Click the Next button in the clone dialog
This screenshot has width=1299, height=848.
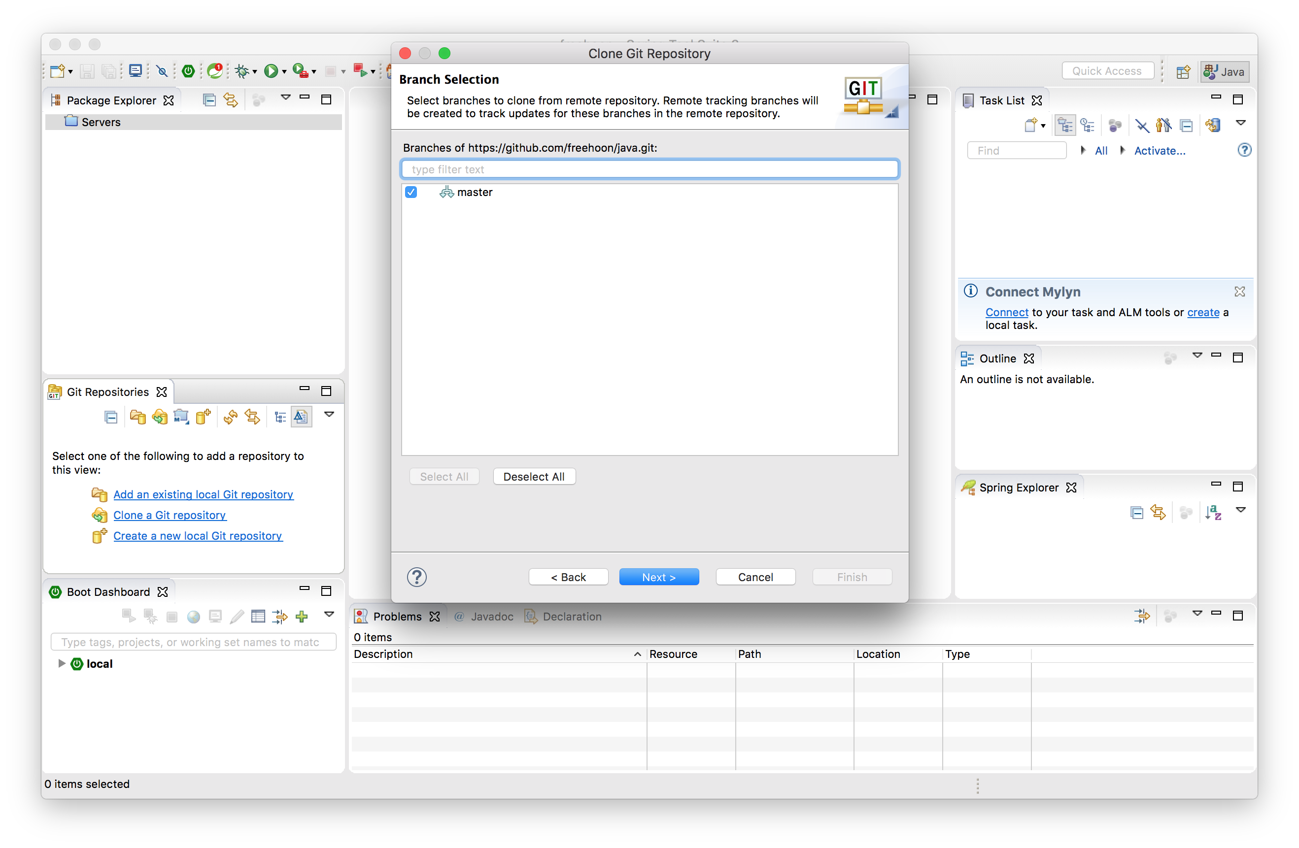point(658,577)
